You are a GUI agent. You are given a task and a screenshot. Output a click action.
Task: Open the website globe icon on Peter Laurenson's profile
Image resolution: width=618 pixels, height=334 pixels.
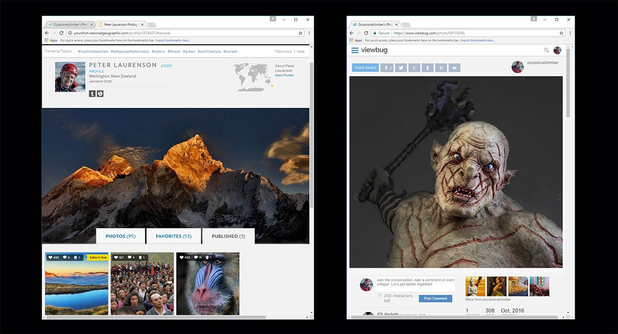(100, 94)
